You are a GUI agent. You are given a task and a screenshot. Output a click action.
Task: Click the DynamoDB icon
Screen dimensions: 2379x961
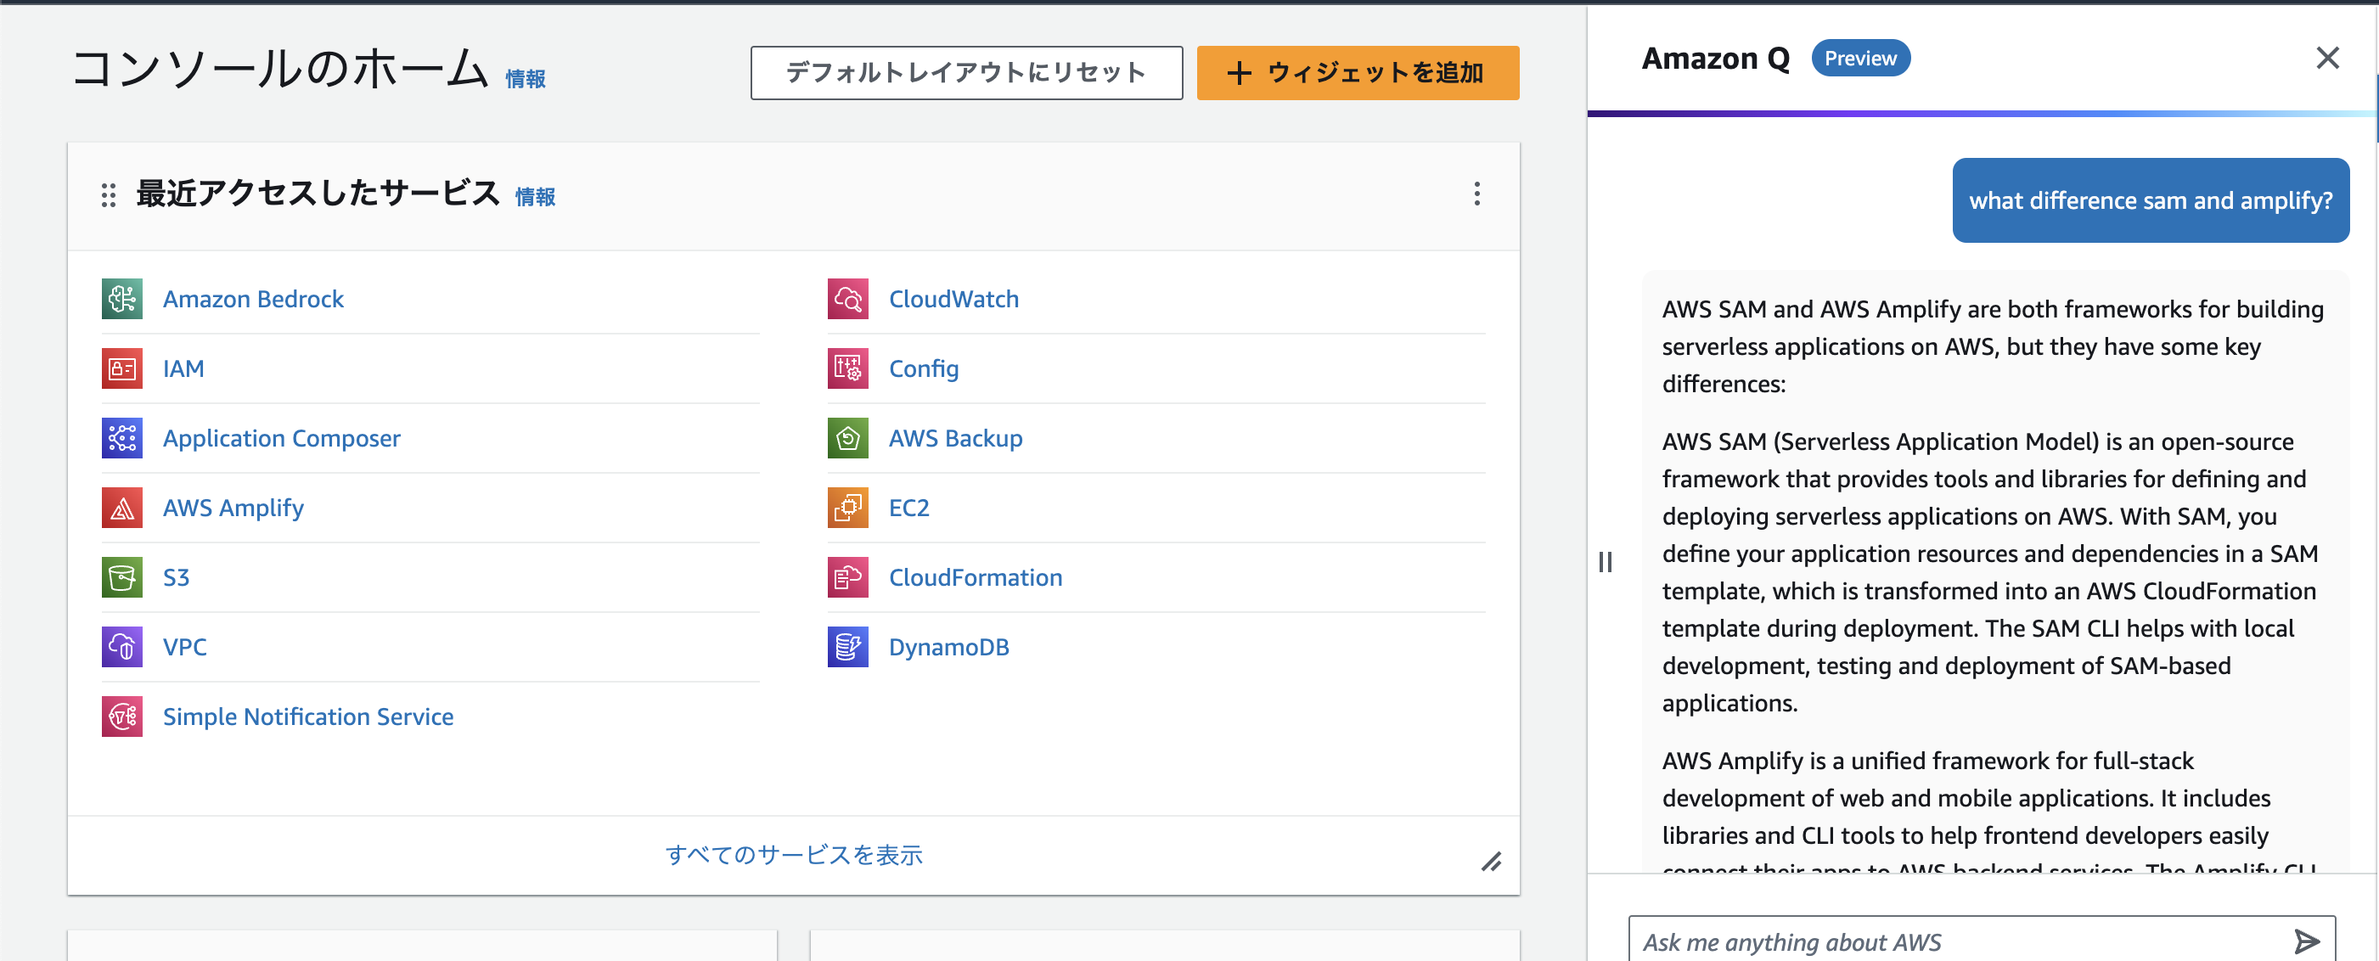coord(848,647)
